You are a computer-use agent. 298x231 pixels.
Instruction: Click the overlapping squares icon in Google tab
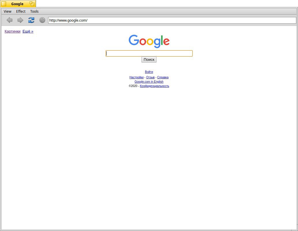(32, 4)
